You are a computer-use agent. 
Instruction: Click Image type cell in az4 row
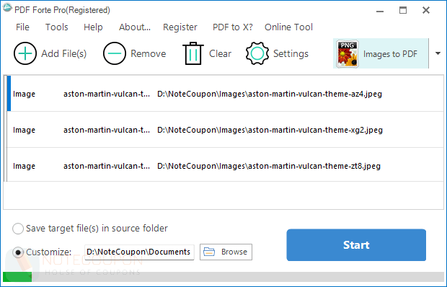tap(24, 94)
